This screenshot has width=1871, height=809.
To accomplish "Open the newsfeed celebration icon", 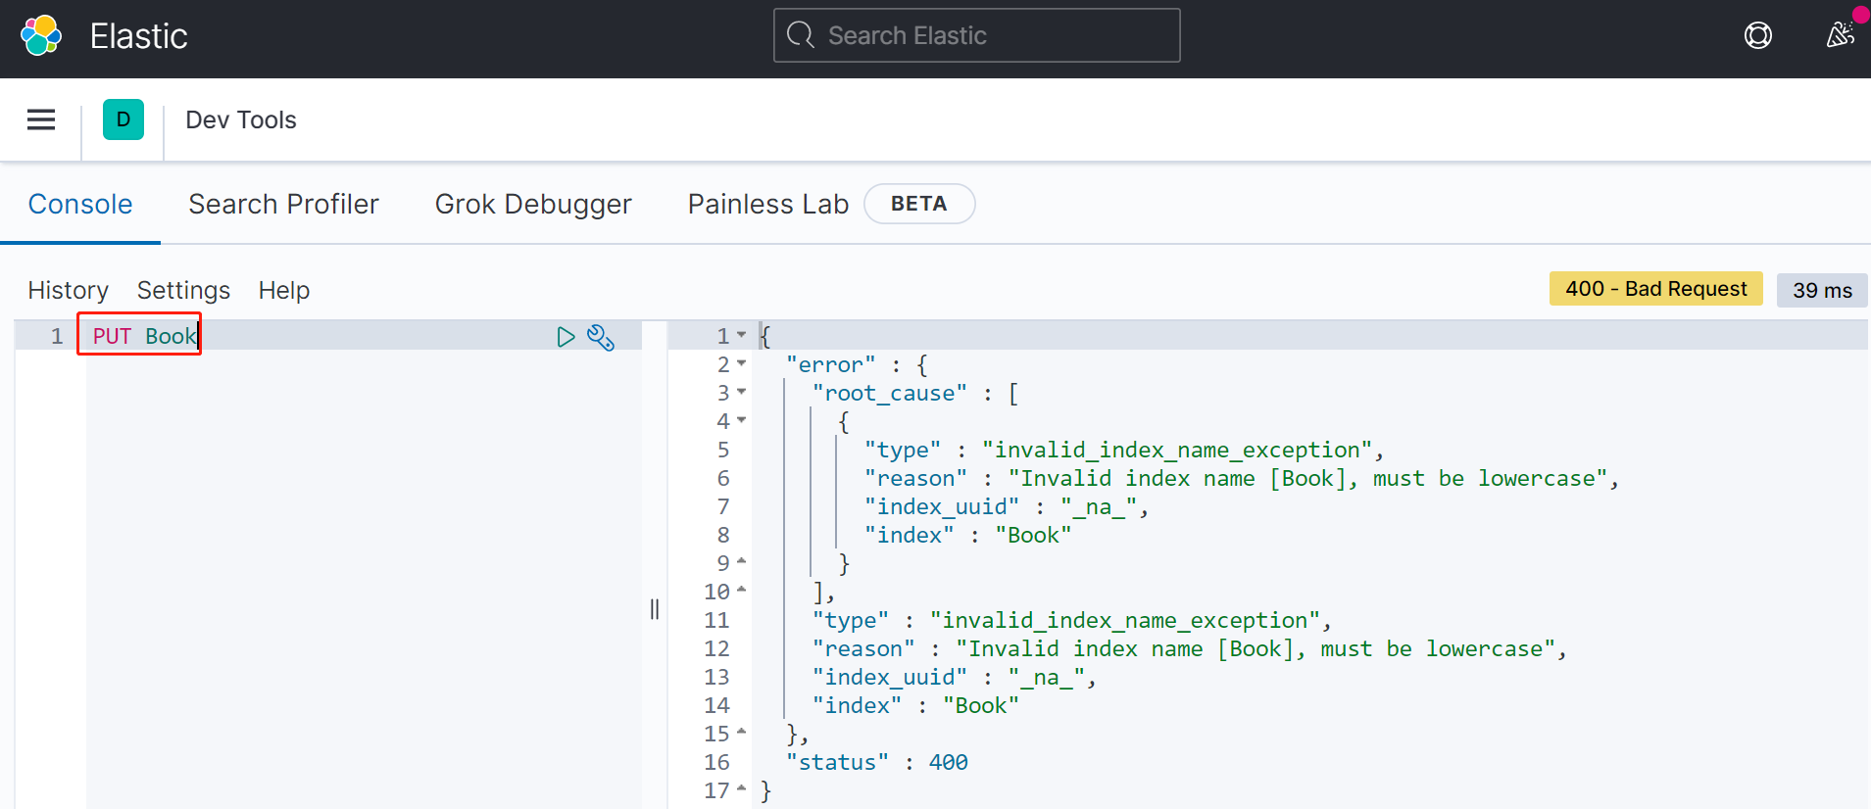I will point(1841,35).
